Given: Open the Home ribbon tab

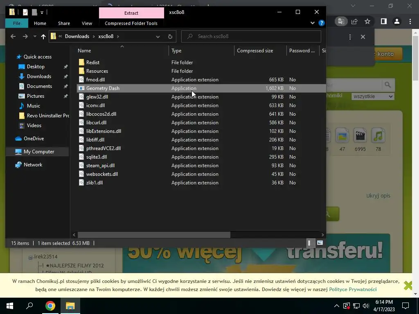Looking at the screenshot, I should [40, 23].
